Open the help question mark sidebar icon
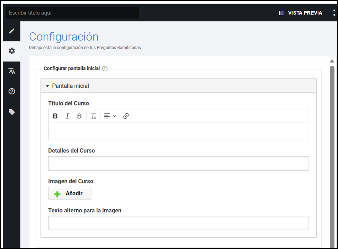 tap(12, 91)
